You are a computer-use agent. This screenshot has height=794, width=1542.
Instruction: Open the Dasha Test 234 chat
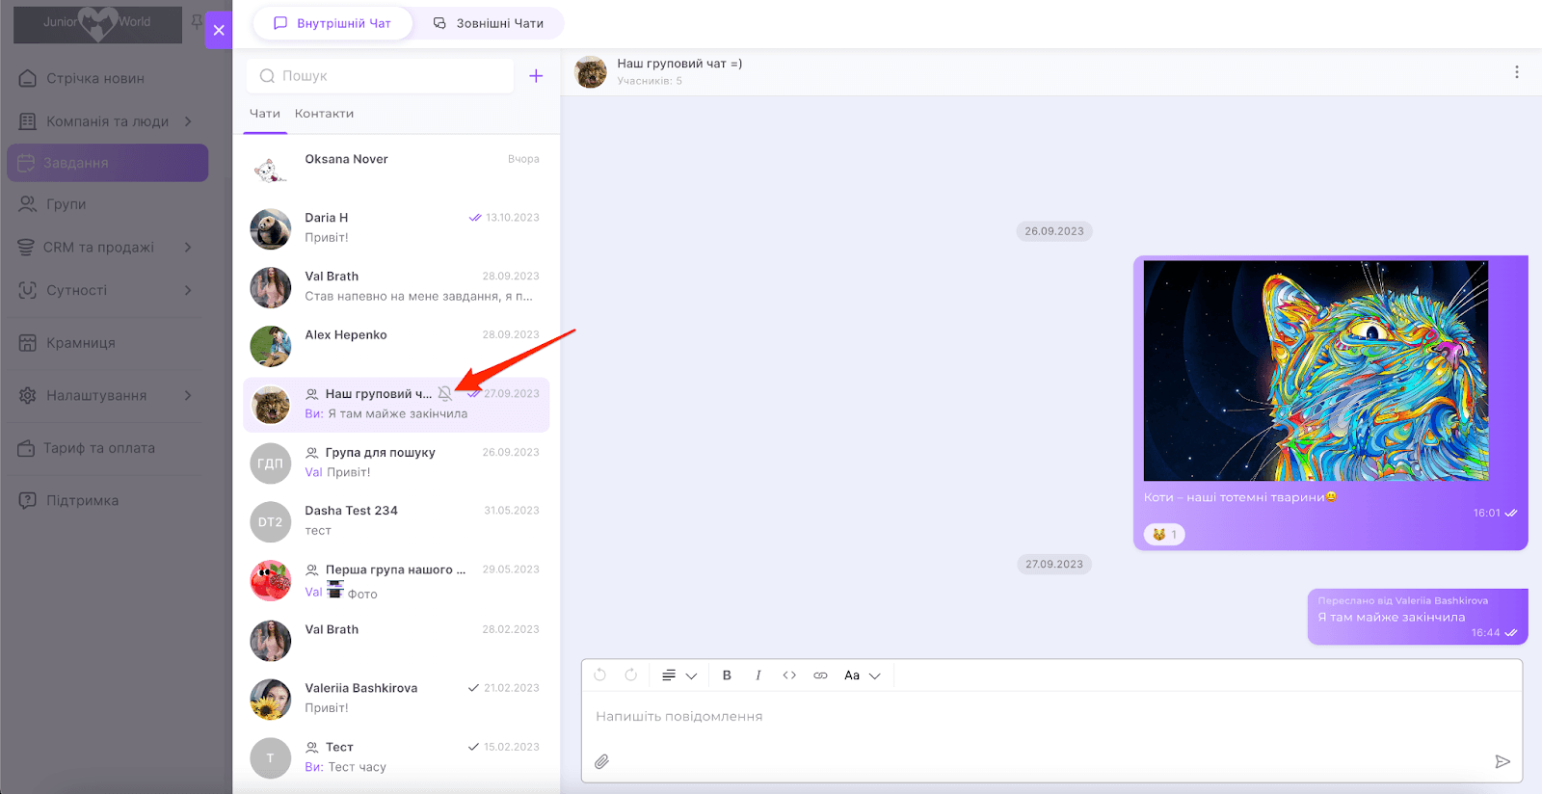pos(396,521)
